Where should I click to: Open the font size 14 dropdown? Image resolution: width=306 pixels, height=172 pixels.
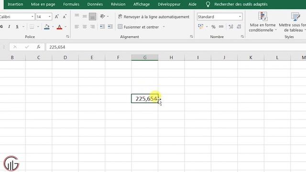point(50,17)
